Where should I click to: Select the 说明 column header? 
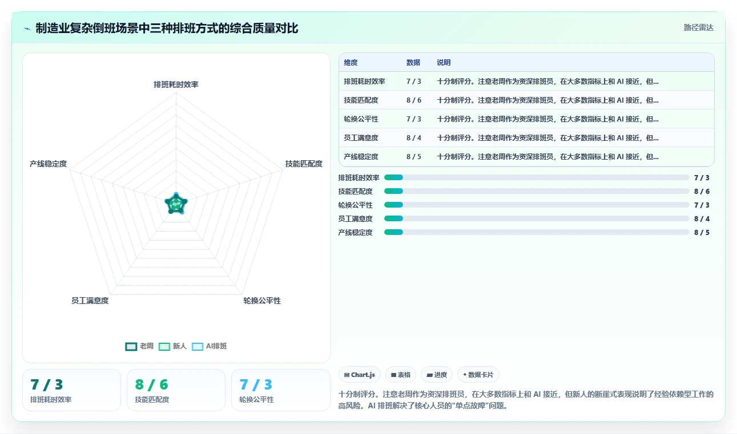coord(444,63)
